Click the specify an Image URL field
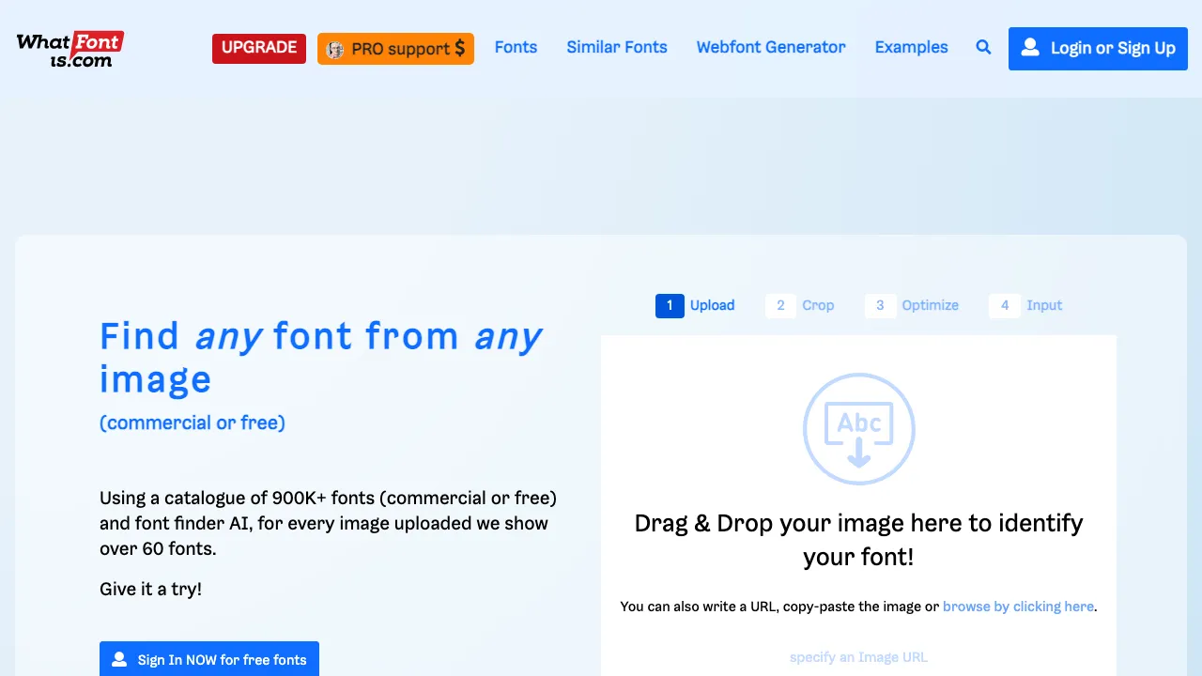Viewport: 1202px width, 676px height. [858, 657]
